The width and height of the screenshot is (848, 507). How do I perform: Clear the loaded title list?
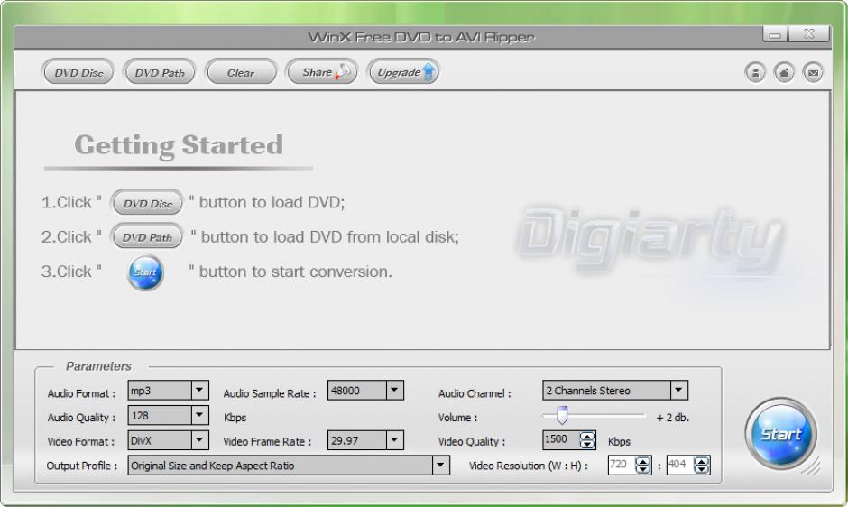click(241, 72)
